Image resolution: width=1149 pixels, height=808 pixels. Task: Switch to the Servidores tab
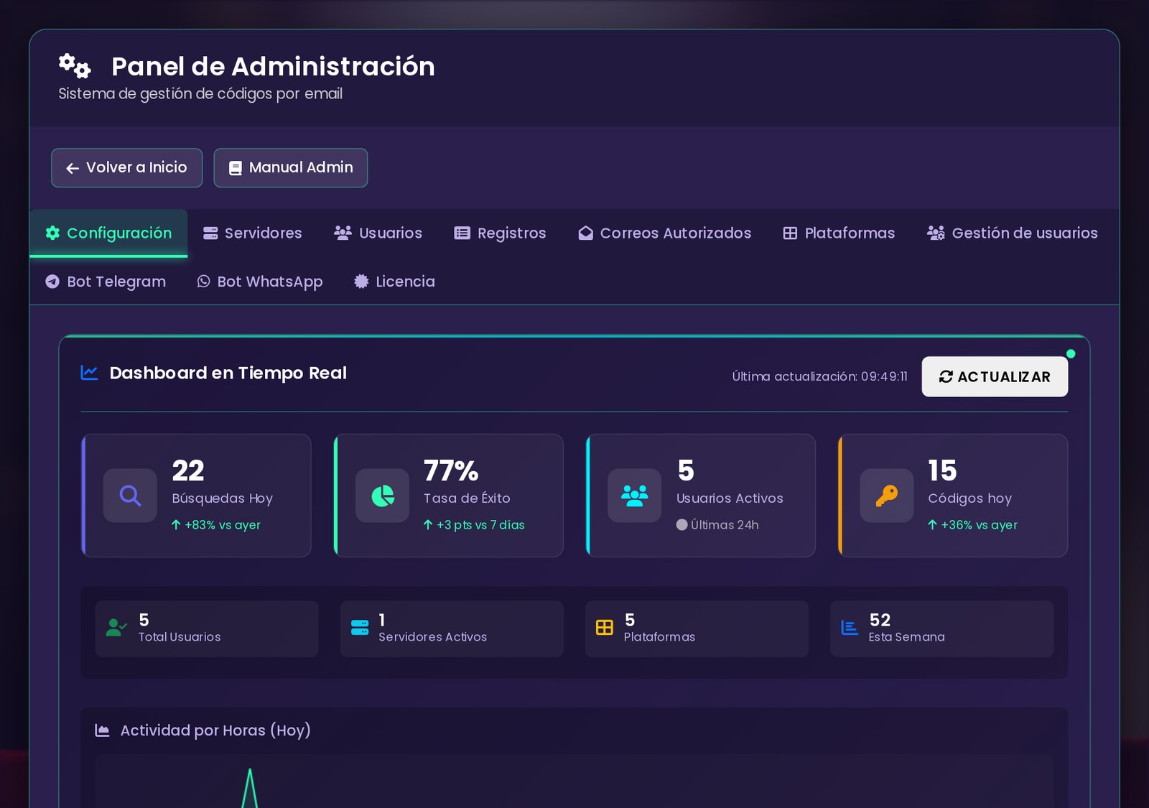pos(252,233)
